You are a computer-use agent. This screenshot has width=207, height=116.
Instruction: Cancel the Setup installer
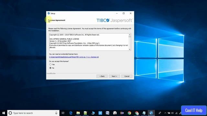click(x=127, y=76)
